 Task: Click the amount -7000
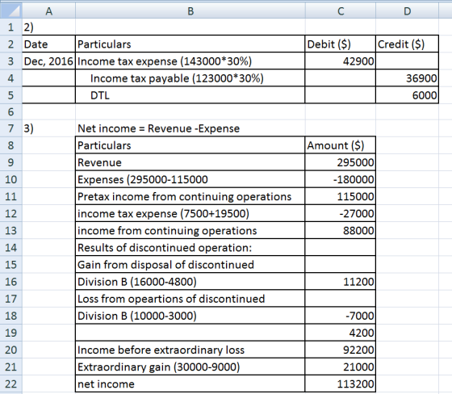(341, 316)
